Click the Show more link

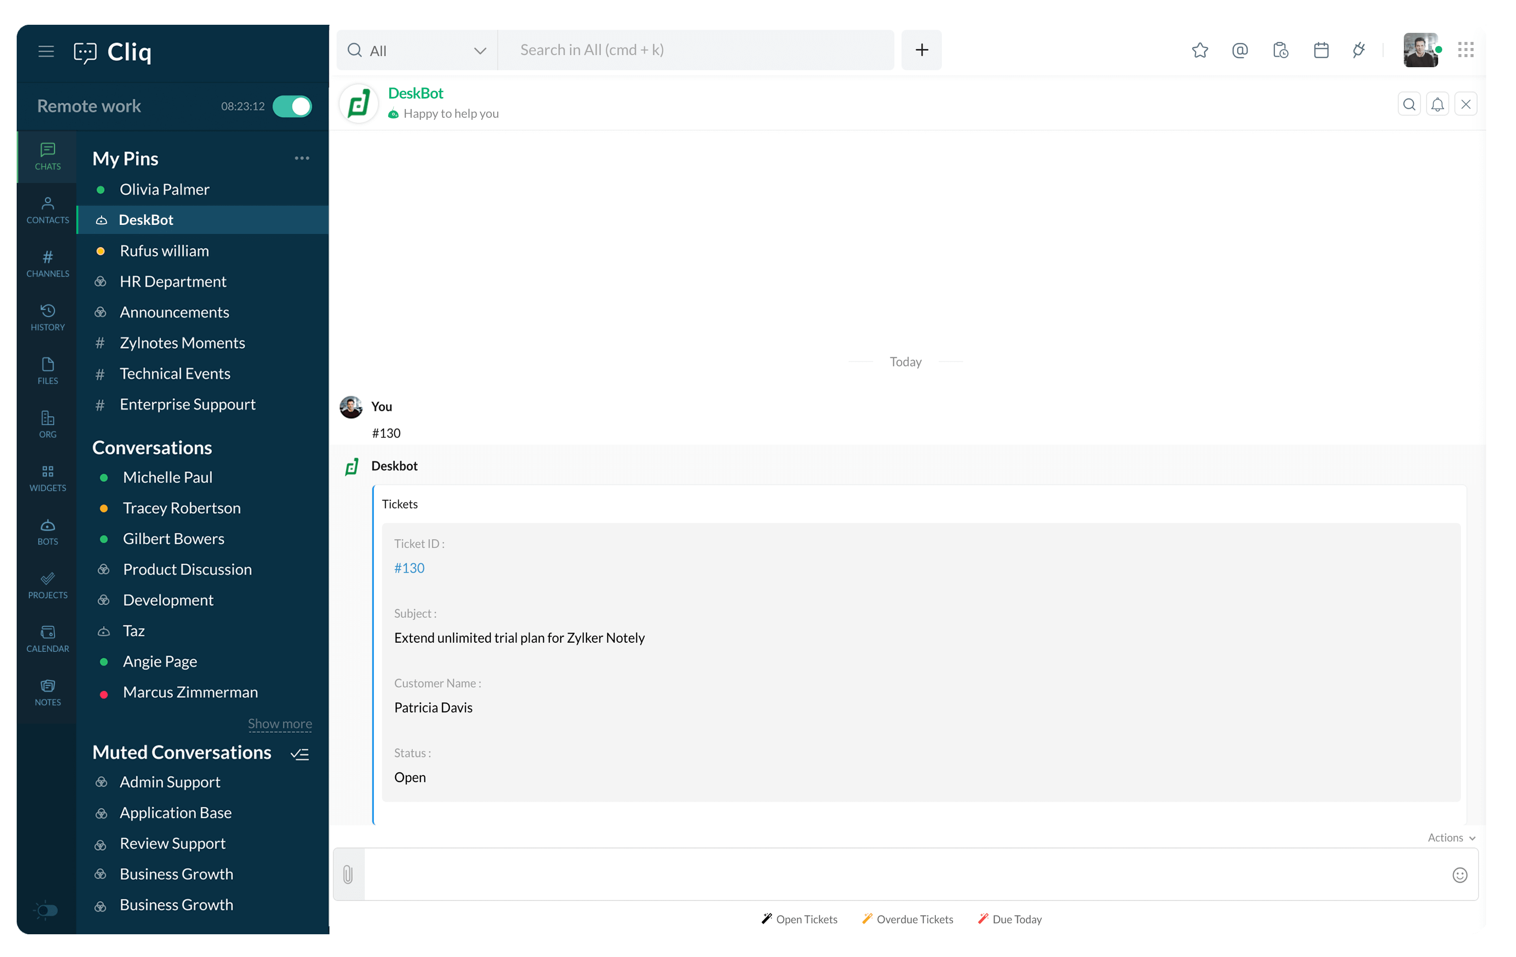coord(279,724)
